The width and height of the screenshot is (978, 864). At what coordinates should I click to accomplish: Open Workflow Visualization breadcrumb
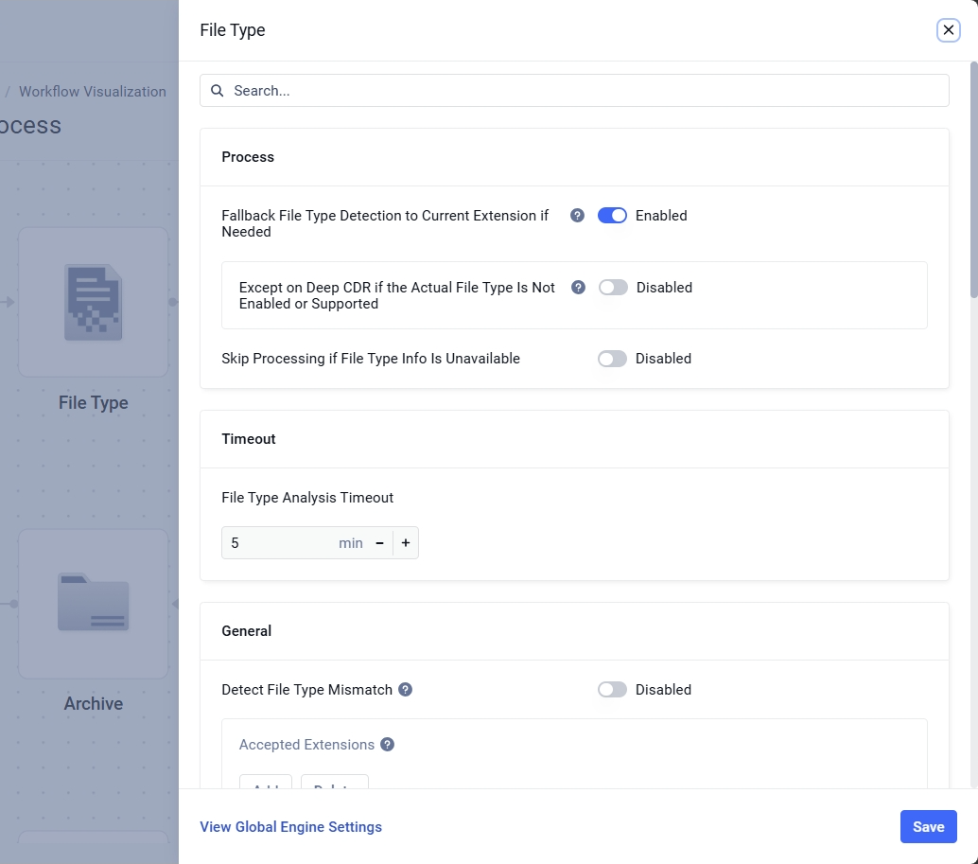93,91
